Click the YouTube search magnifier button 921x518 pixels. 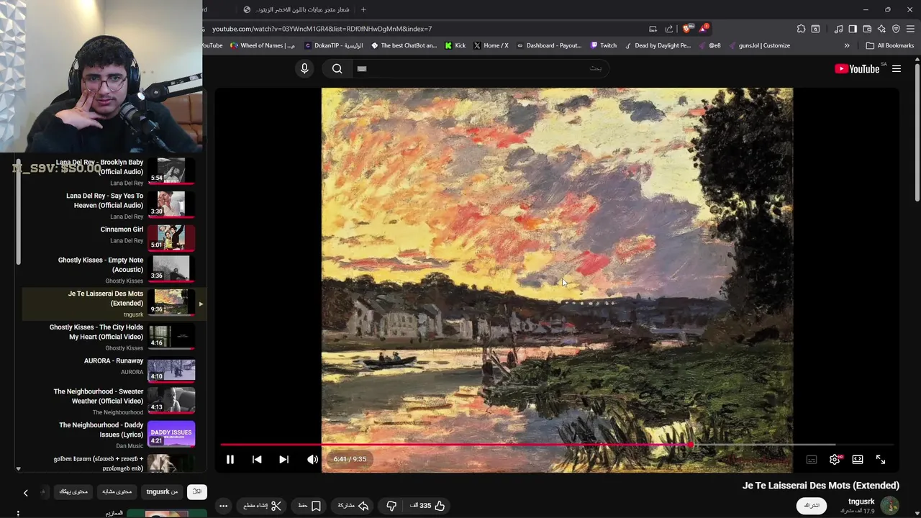[x=337, y=68]
